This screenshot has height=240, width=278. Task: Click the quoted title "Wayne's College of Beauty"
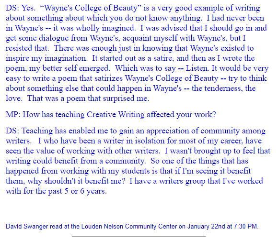pyautogui.click(x=91, y=8)
